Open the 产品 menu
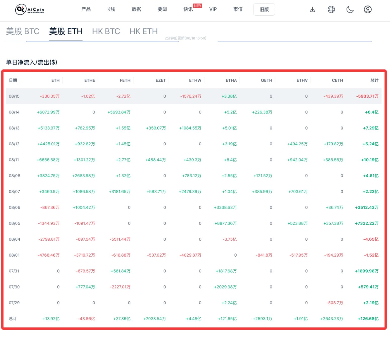The image size is (390, 337). (x=86, y=9)
